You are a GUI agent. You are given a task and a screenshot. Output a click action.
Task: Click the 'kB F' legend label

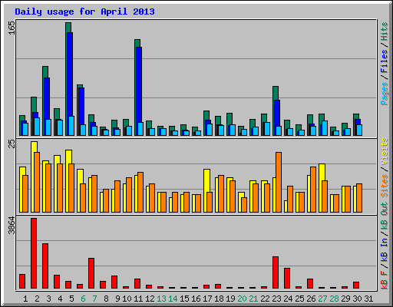point(385,280)
